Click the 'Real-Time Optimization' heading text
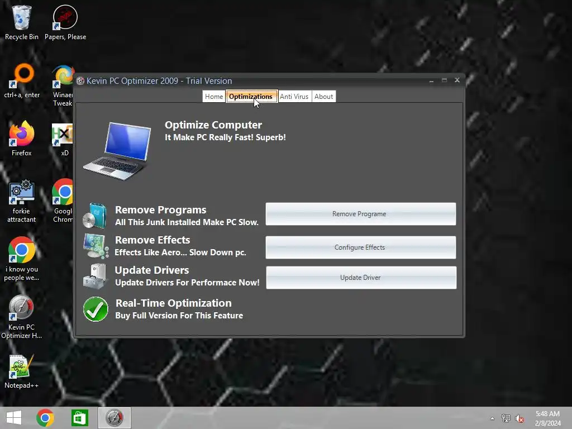 coord(174,303)
